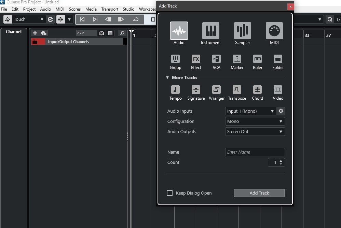
Task: Click bar 37 on the ruler
Action: pyautogui.click(x=328, y=35)
